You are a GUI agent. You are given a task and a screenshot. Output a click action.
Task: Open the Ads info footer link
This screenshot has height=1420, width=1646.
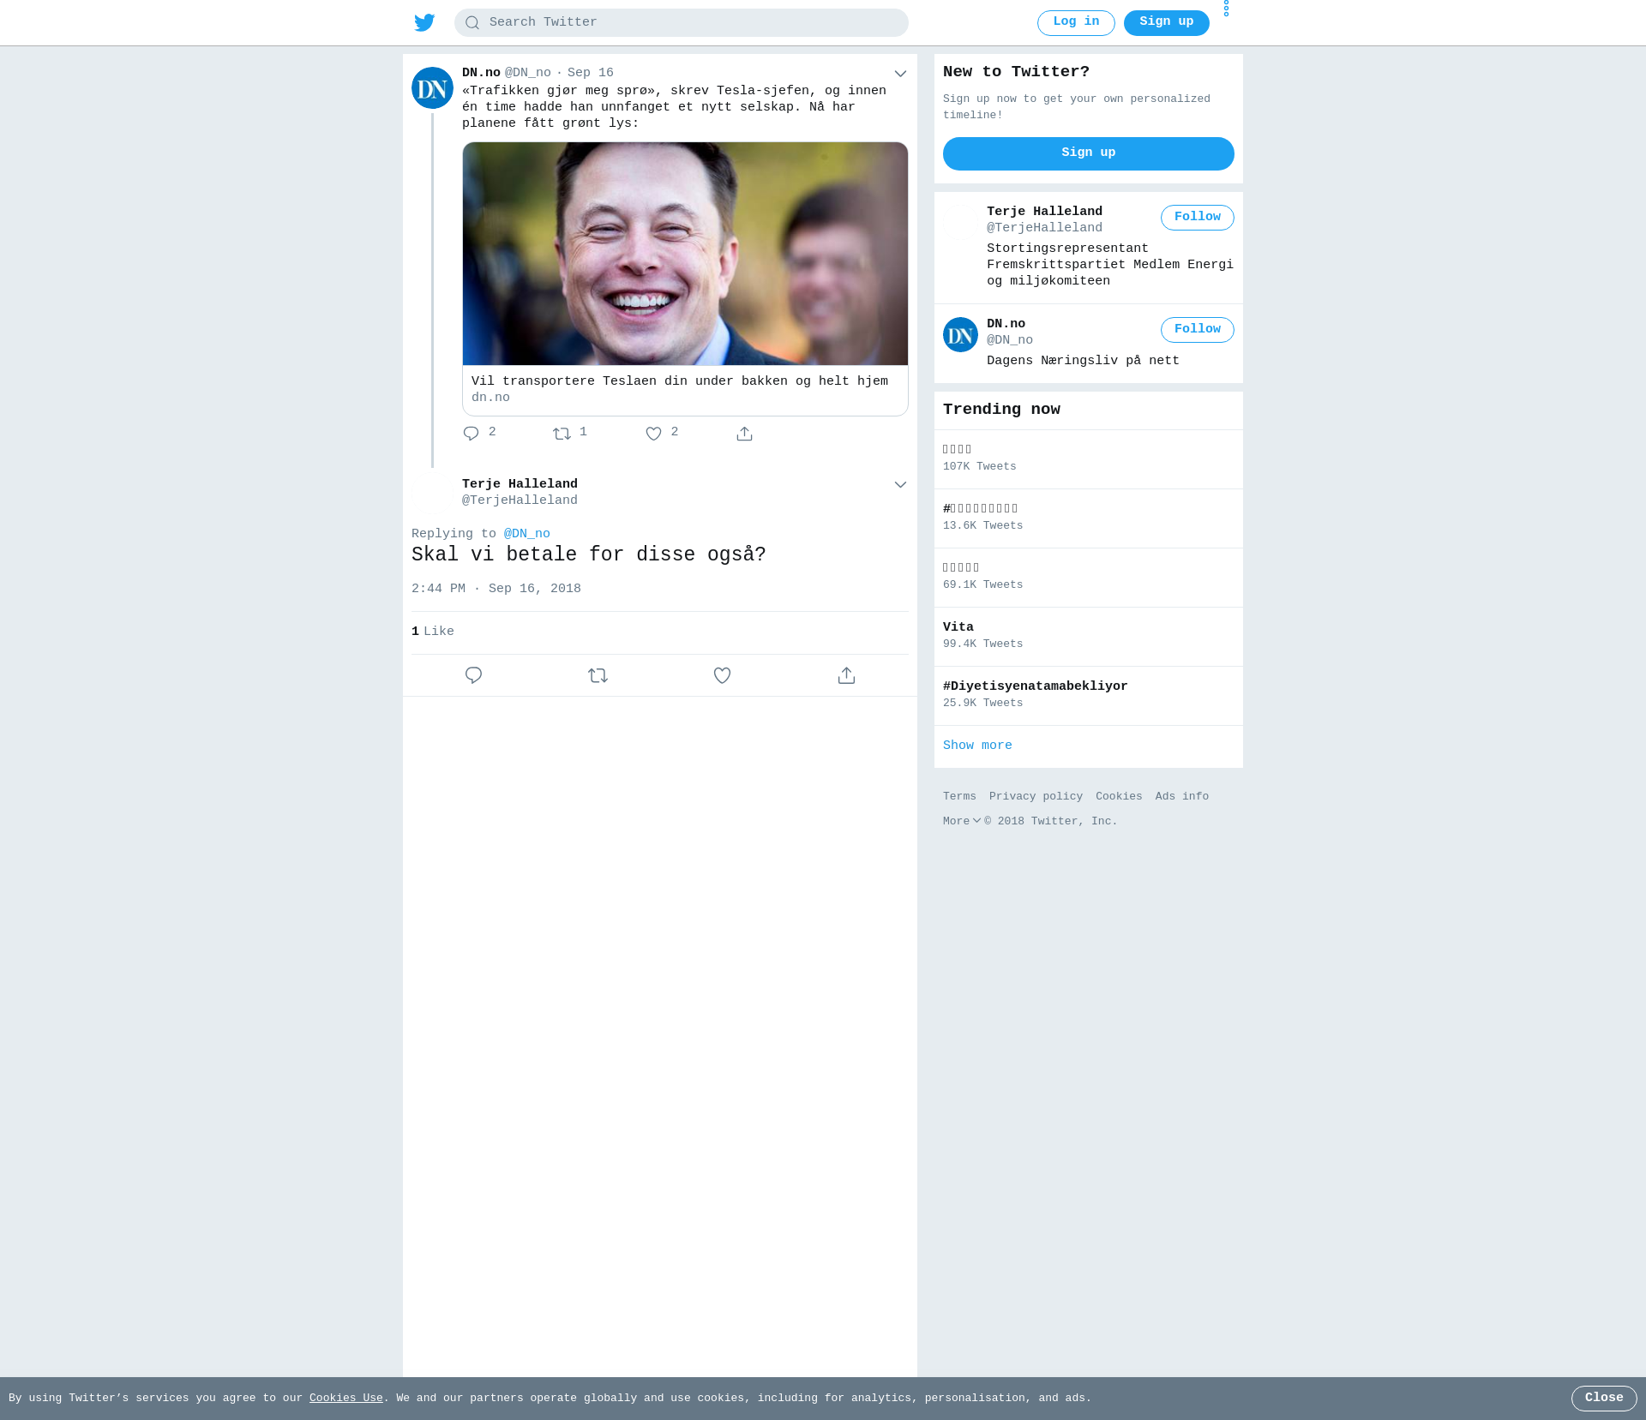[x=1182, y=797]
